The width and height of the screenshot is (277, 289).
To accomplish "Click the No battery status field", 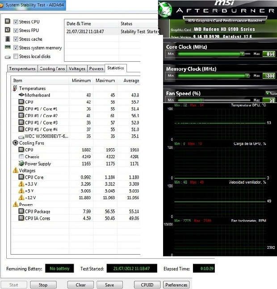I will pos(59,268).
